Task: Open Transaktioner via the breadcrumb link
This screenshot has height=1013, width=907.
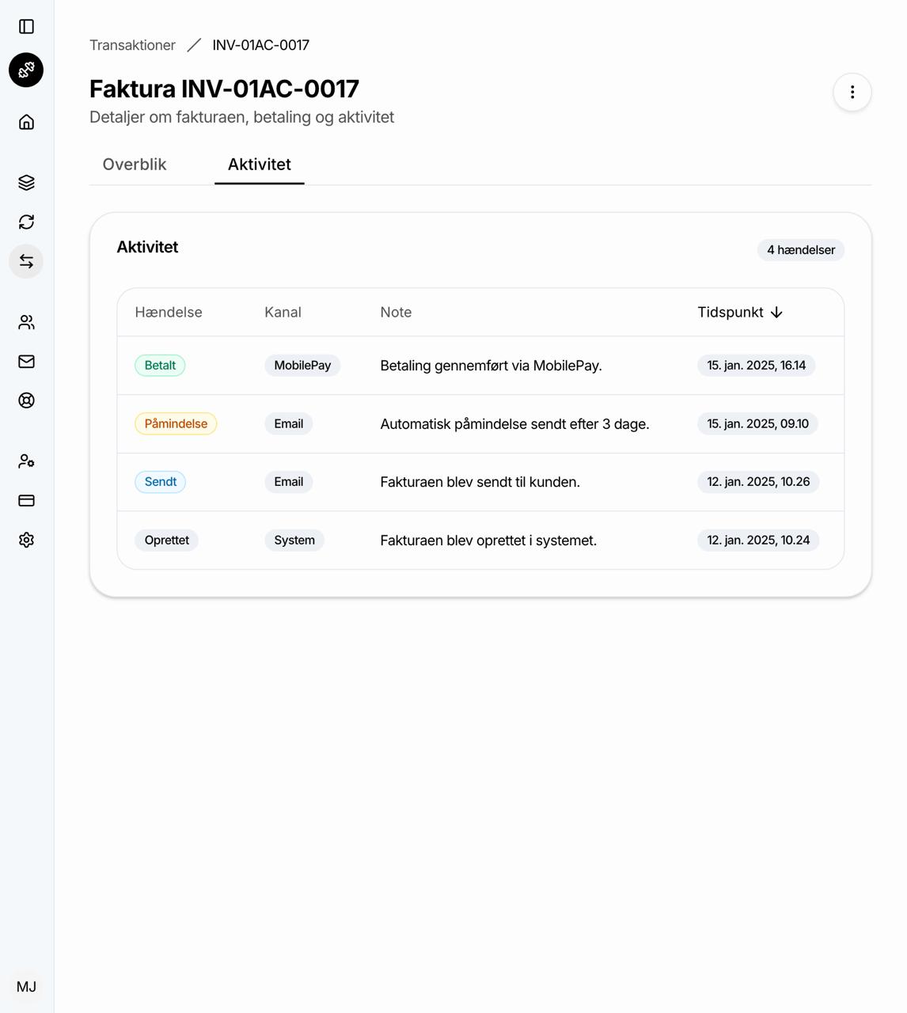Action: (132, 45)
